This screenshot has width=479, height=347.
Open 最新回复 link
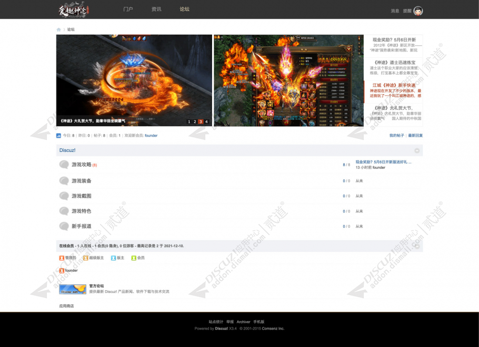[x=415, y=136]
